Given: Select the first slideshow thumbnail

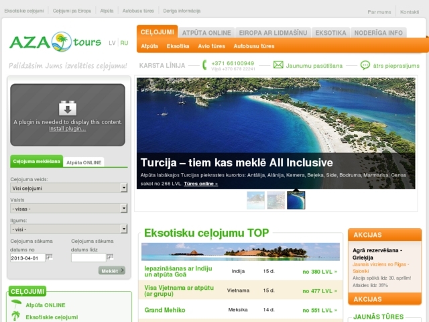Looking at the screenshot, I should 255,200.
